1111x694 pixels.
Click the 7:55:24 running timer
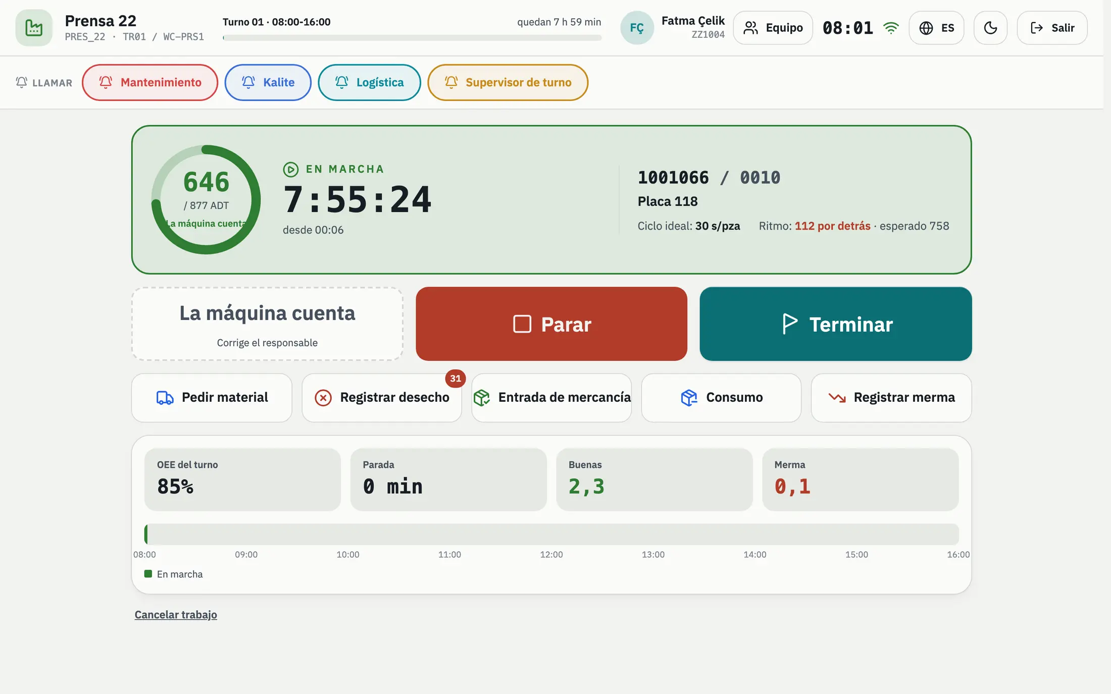[x=357, y=199]
